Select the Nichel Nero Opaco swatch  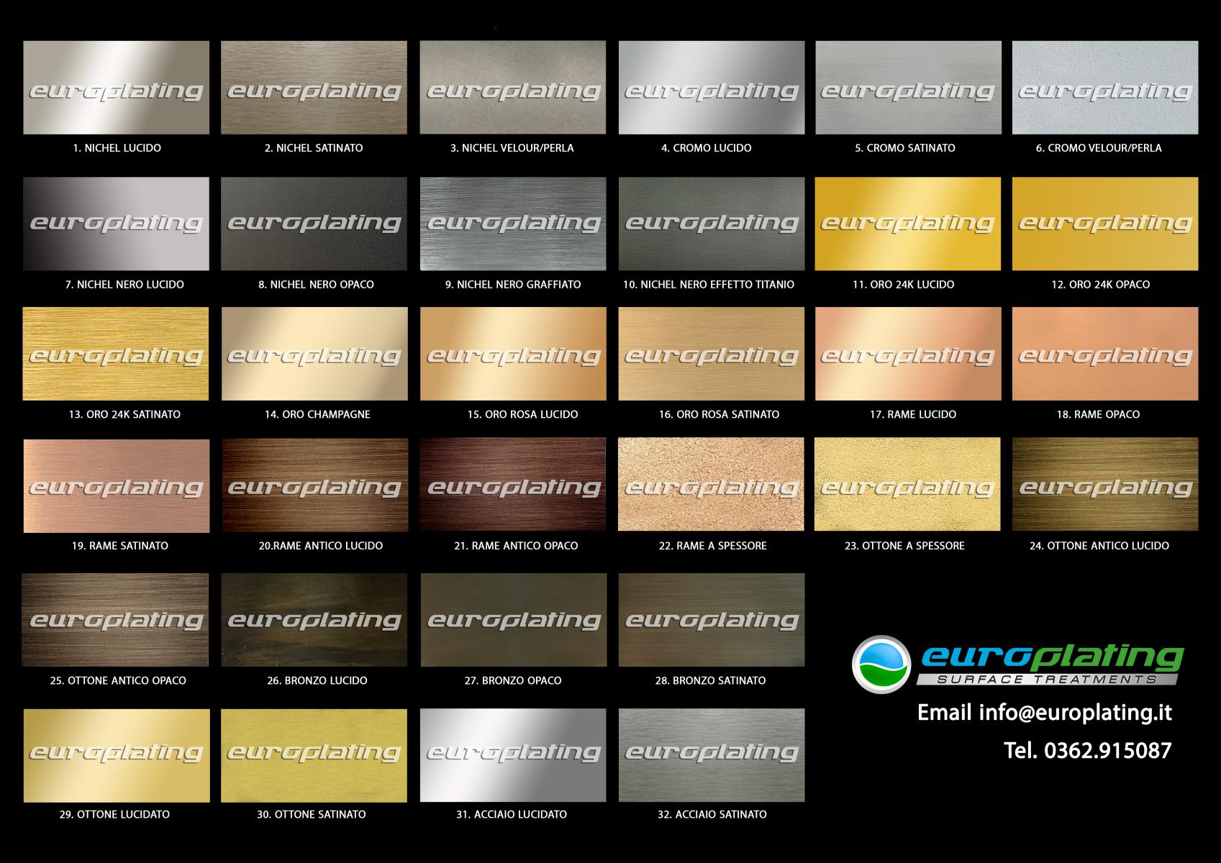click(x=314, y=224)
